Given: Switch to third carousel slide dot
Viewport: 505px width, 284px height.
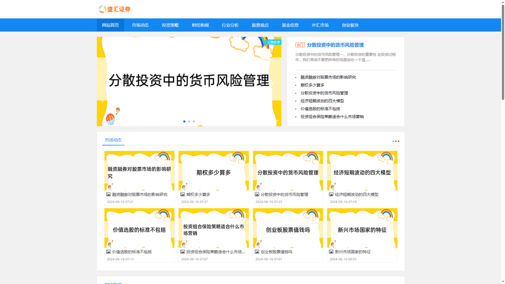Looking at the screenshot, I should coord(194,122).
